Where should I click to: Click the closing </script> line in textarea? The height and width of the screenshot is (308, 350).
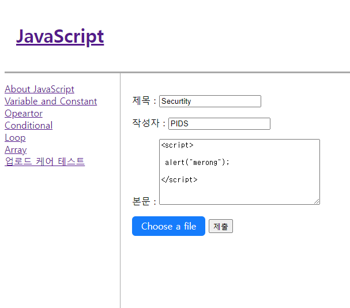pyautogui.click(x=179, y=179)
